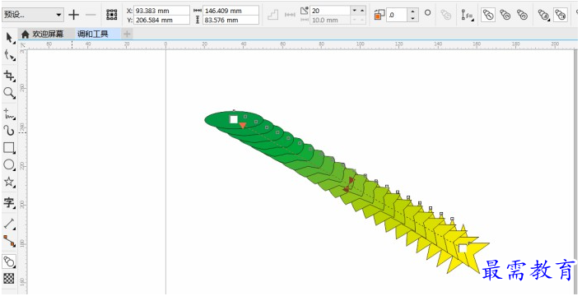
Task: Select the Freehand drawing tool
Action: pos(9,113)
